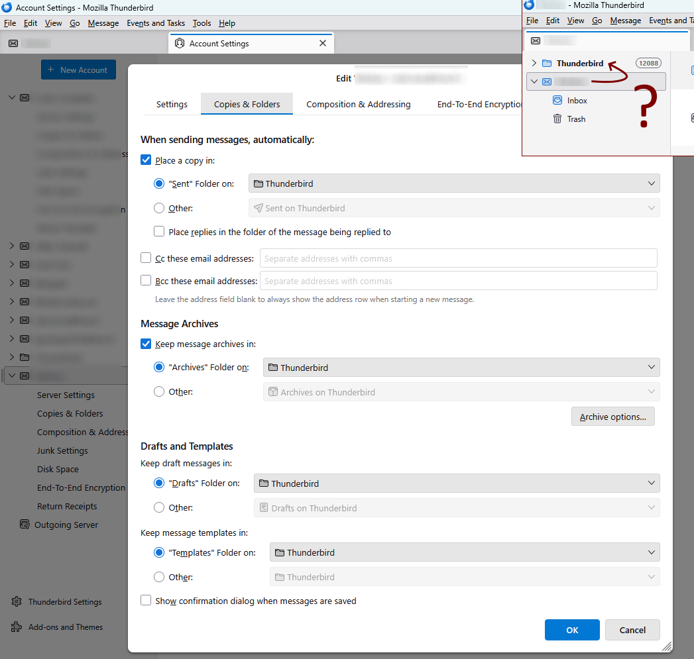The height and width of the screenshot is (659, 694).
Task: Switch to End-To-End Encryption tab
Action: point(479,105)
